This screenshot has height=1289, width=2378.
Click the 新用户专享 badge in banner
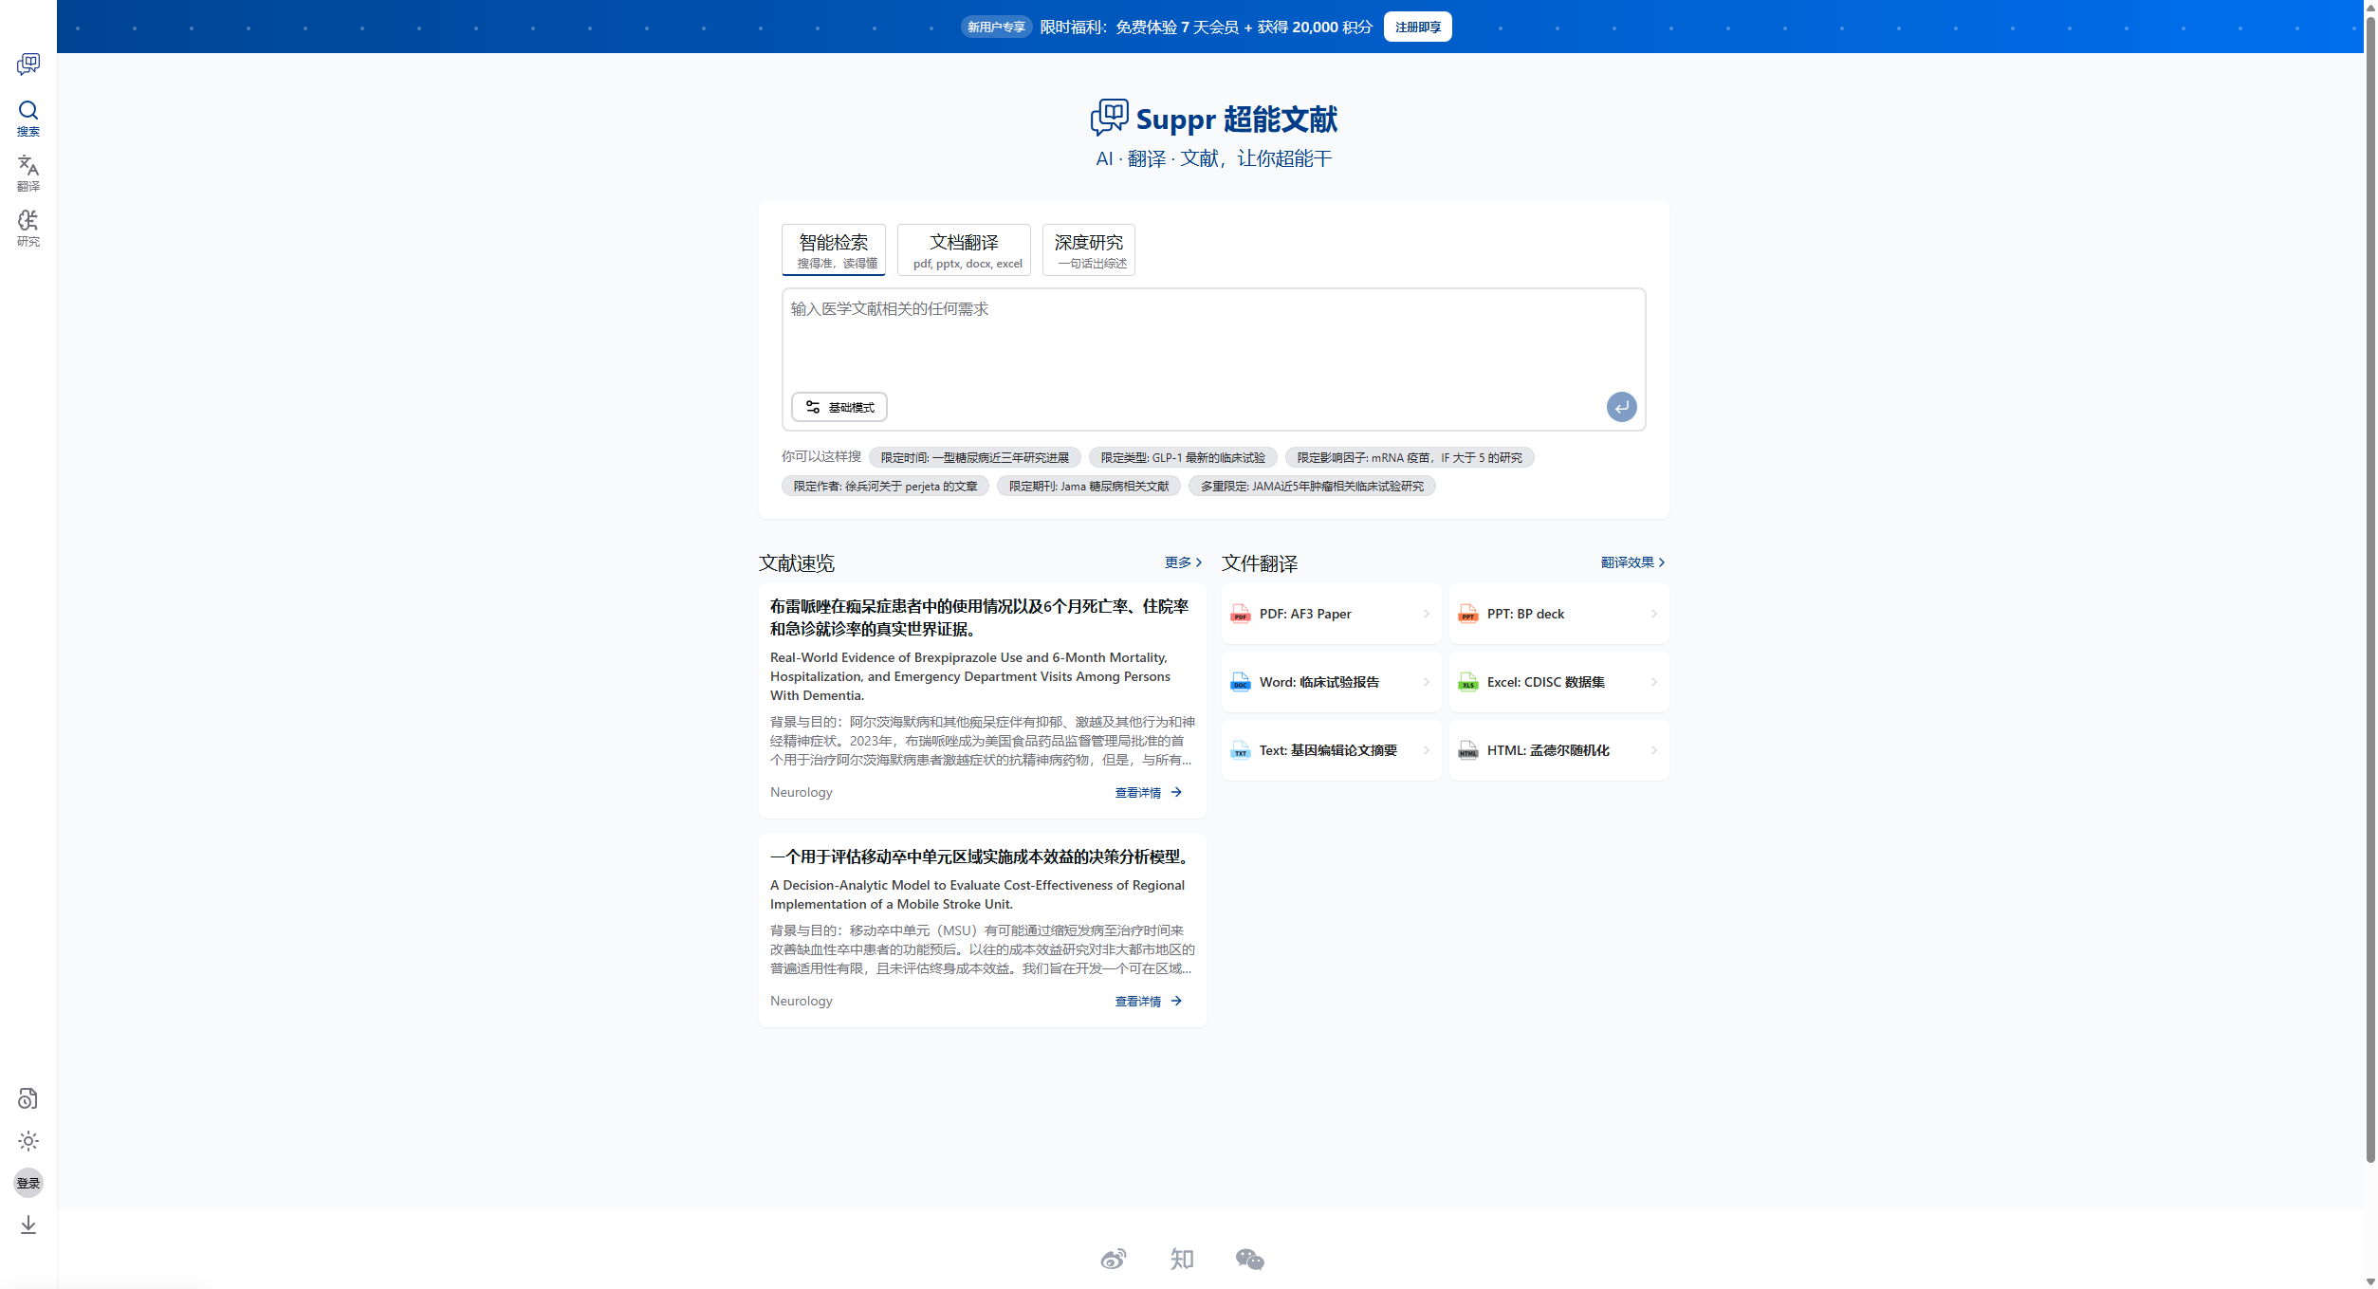(x=996, y=27)
